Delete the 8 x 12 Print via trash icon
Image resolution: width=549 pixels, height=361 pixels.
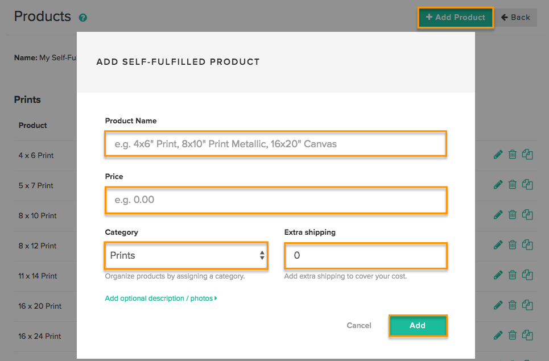(x=512, y=244)
